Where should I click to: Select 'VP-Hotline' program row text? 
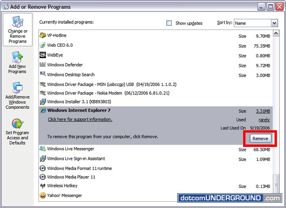tap(57, 35)
